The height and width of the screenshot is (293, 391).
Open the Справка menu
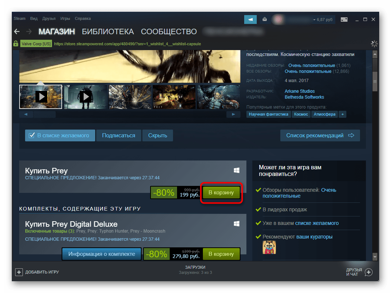83,18
